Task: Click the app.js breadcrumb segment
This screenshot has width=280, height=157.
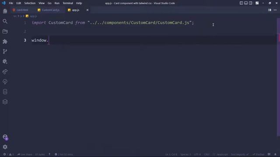Action: click(31, 16)
